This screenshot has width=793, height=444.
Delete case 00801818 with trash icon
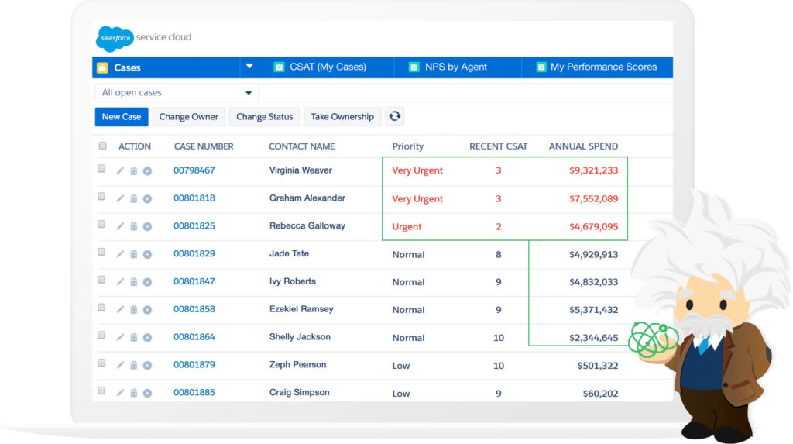[133, 198]
